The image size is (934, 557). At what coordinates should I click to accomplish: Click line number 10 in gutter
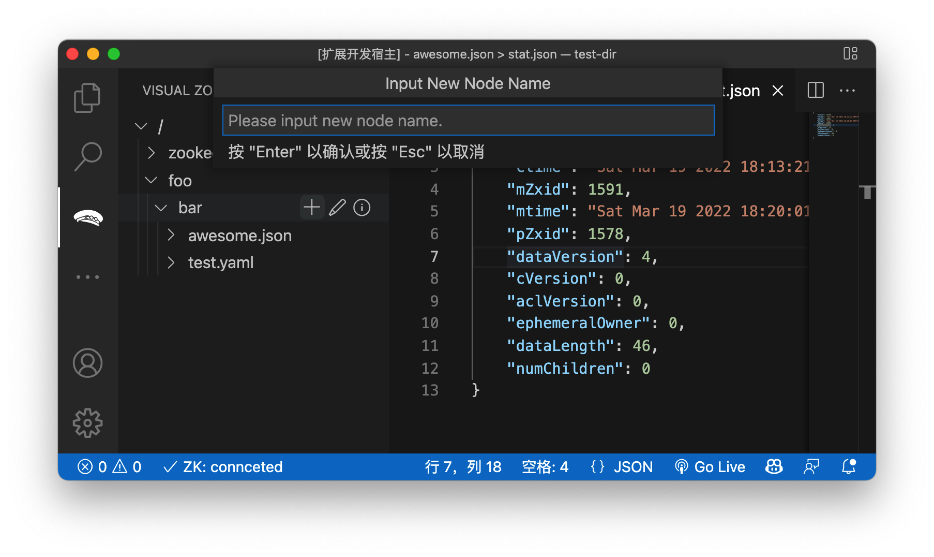point(430,323)
